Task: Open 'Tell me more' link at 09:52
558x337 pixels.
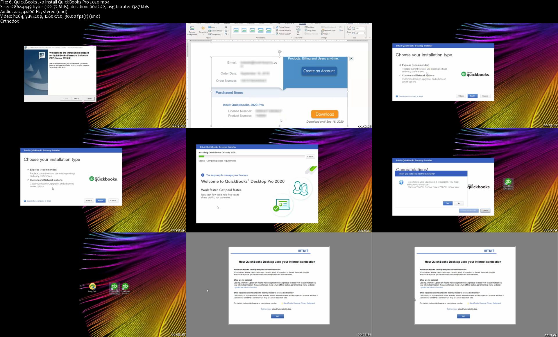Action: point(266,309)
